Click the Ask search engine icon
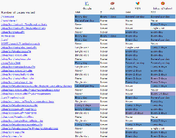Viewport: 176px width, 138px height. point(112,3)
